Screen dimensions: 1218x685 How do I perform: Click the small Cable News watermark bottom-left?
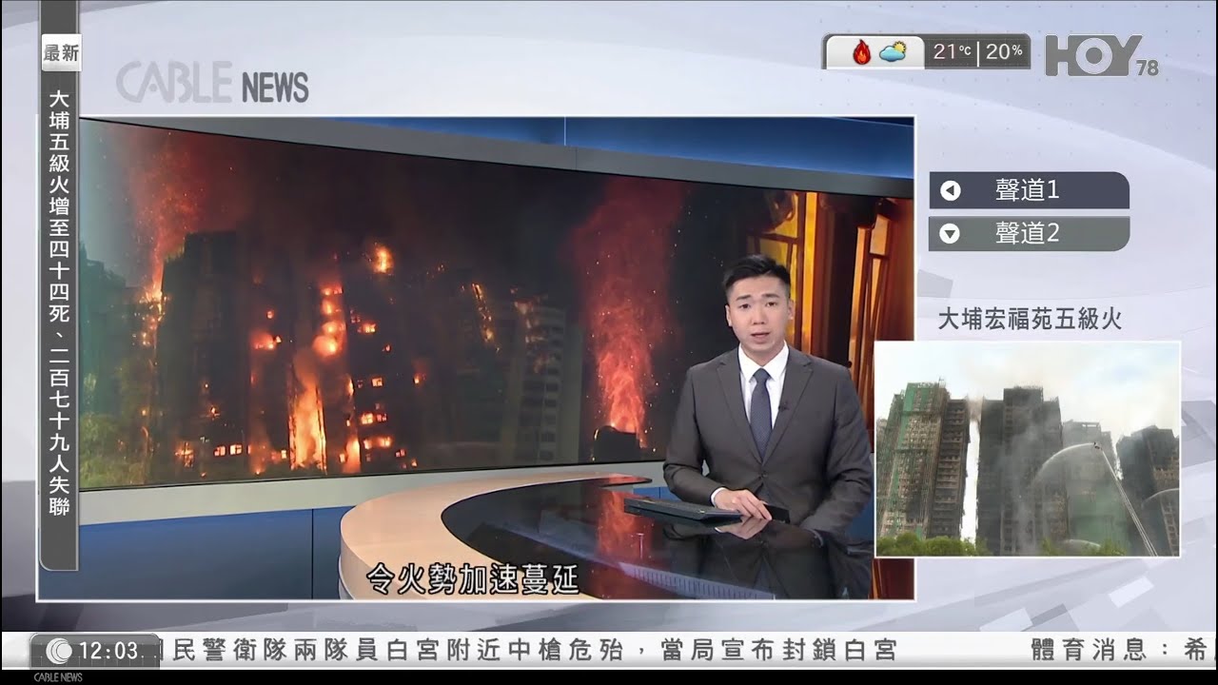[58, 677]
